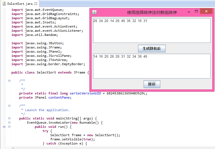This screenshot has width=215, height=149.
Task: Click the horizontal scrollbar left arrow
Action: pos(13,148)
